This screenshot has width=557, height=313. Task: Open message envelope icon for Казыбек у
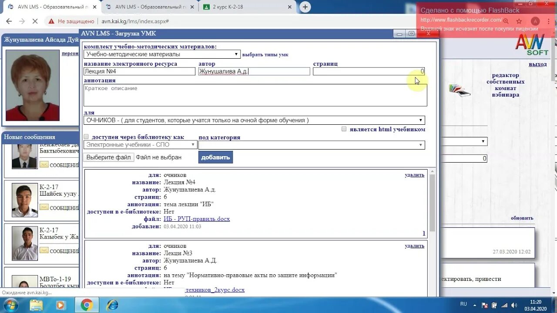tap(44, 250)
